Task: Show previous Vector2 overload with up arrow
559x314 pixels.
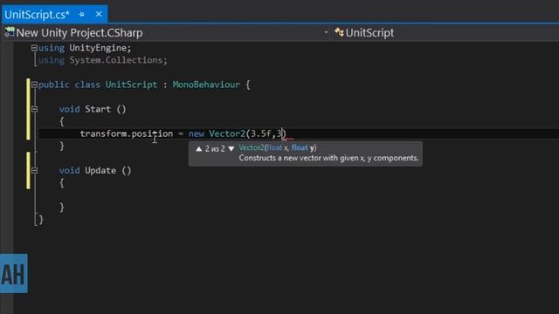Action: click(199, 149)
